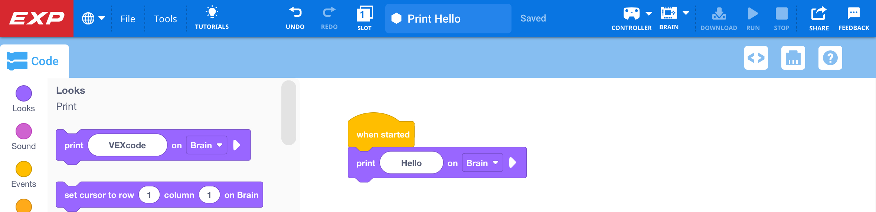Open the Help question mark icon
This screenshot has height=212, width=876.
[830, 58]
